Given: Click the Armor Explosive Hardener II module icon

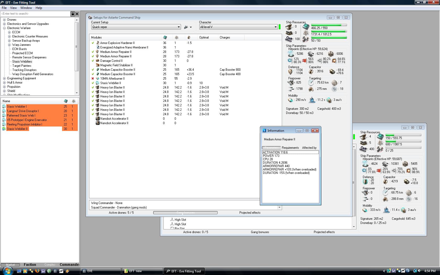Looking at the screenshot, I should tap(98, 43).
